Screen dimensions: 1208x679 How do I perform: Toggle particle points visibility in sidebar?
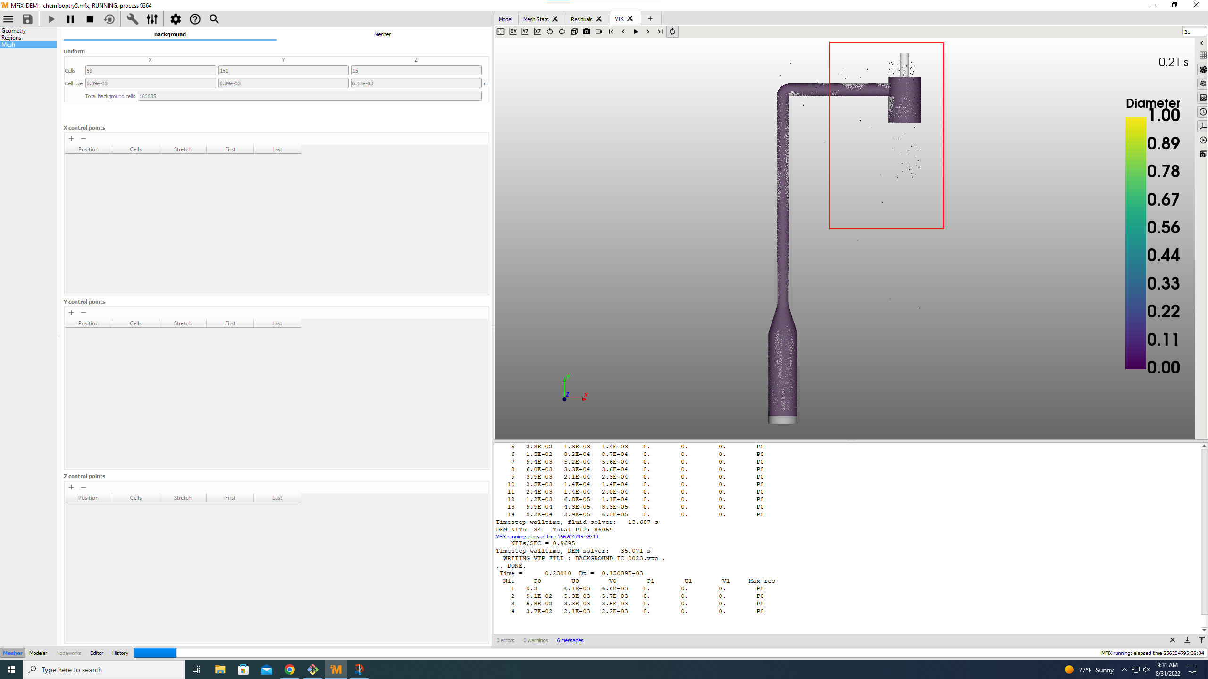pos(1203,69)
